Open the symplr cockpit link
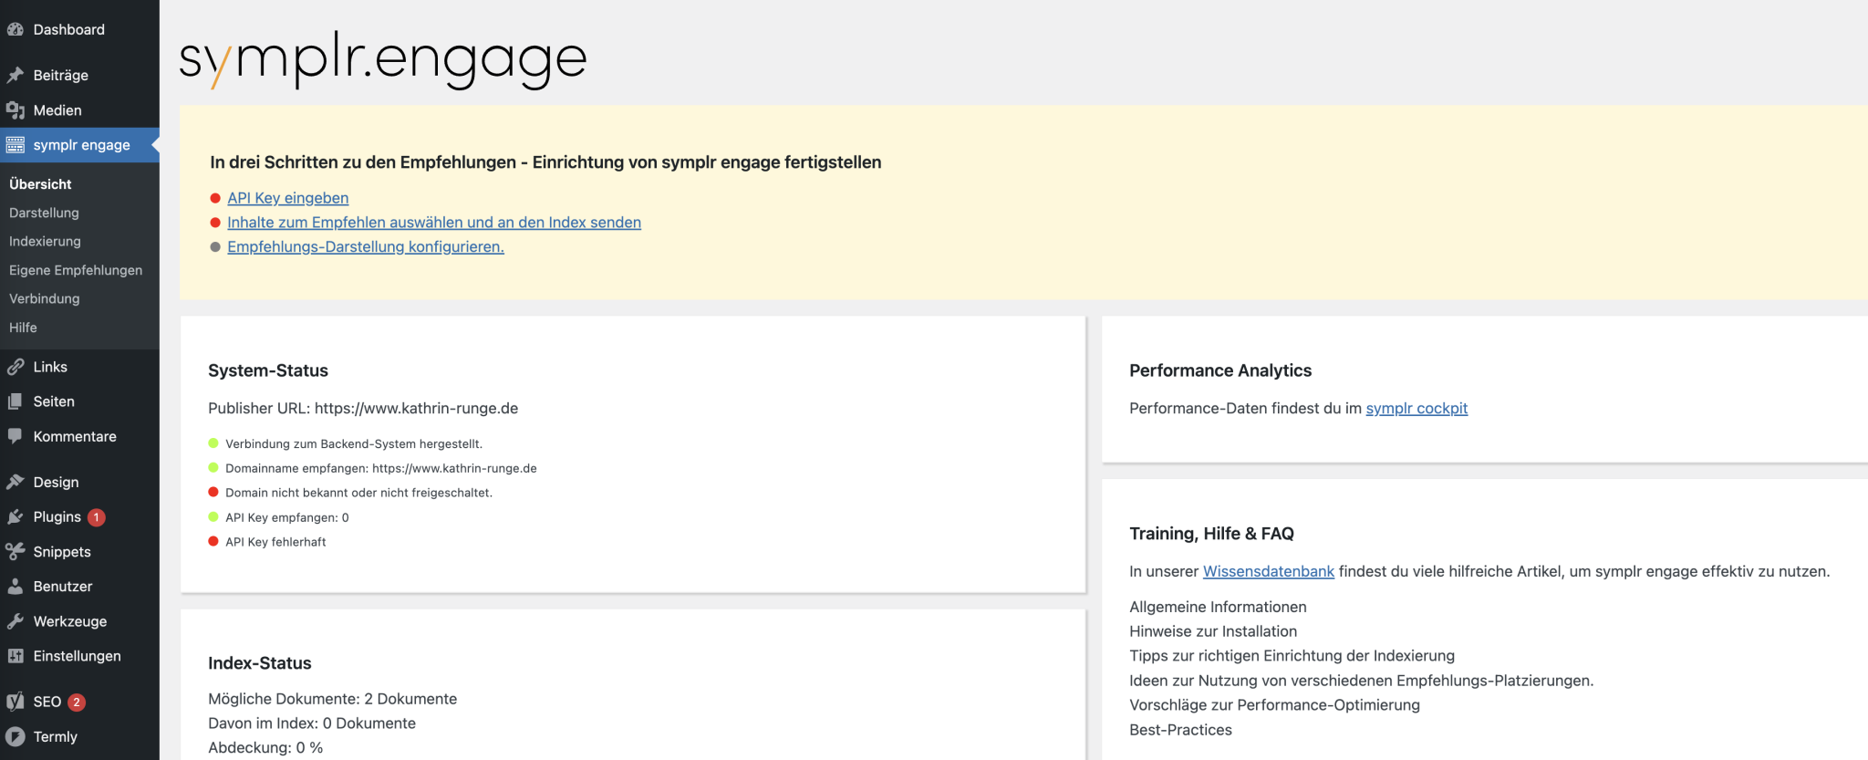 tap(1417, 409)
